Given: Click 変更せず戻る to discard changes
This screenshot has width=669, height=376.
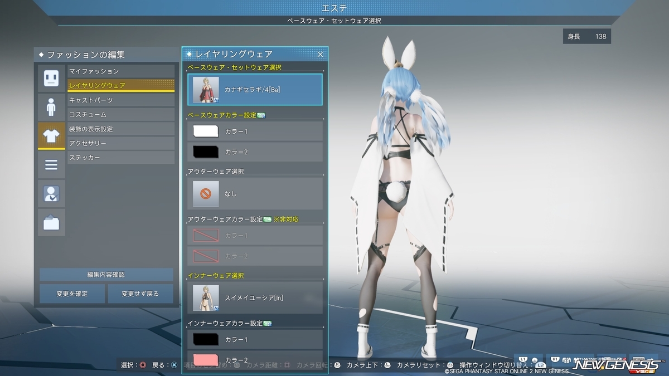Looking at the screenshot, I should tap(140, 294).
